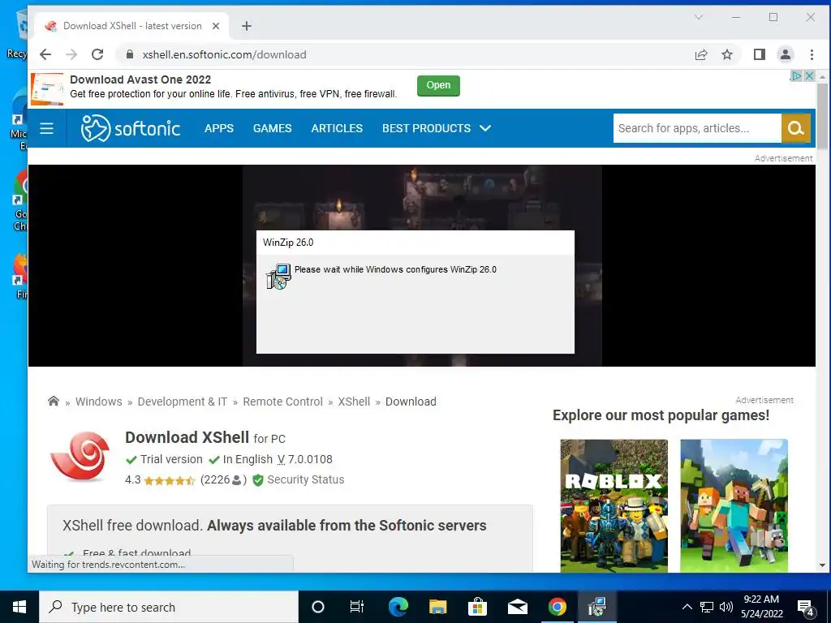
Task: Open the notification center icon
Action: pos(806,608)
